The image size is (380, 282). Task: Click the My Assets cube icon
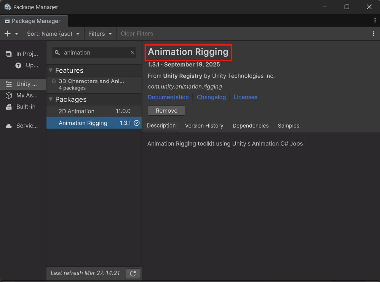pyautogui.click(x=9, y=96)
